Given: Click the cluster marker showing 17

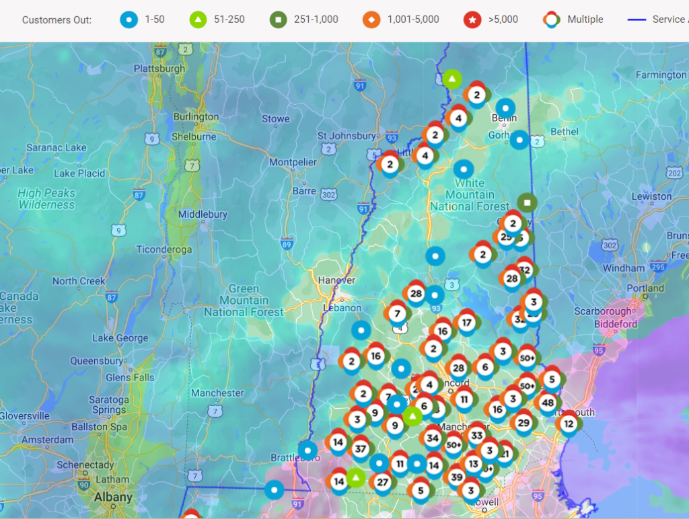Looking at the screenshot, I should (466, 323).
